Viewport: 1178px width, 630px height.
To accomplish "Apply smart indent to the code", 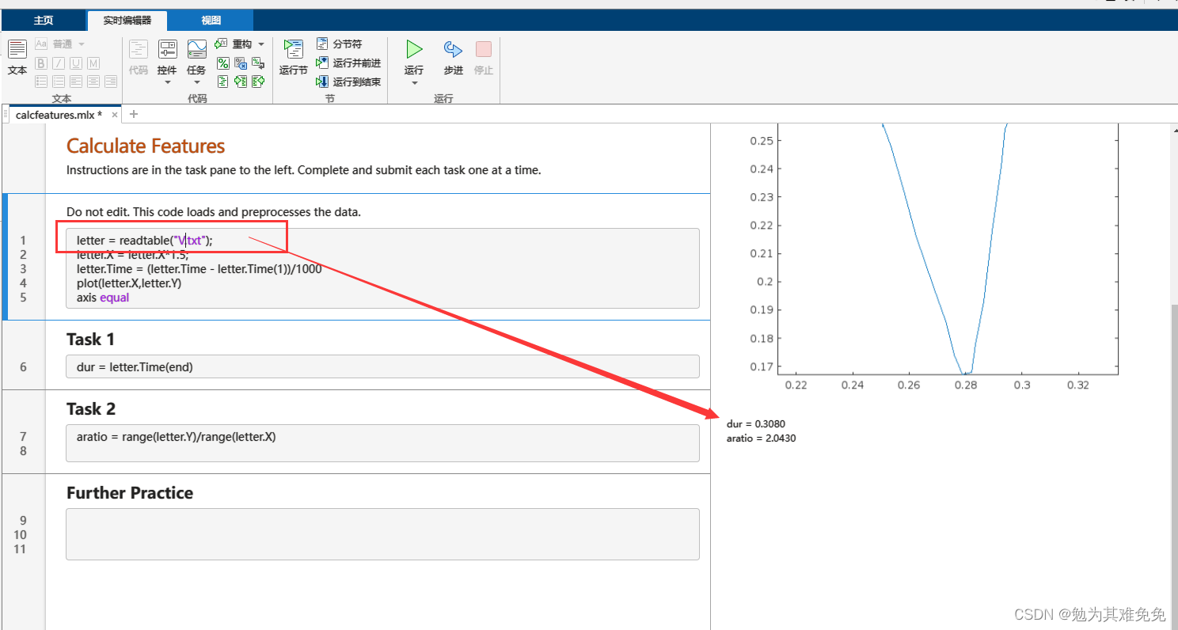I will (x=222, y=81).
